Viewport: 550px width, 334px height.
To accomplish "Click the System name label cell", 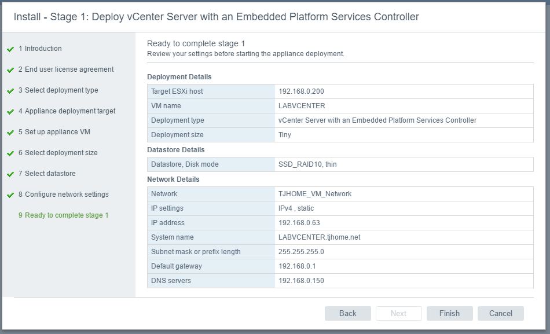I will (211, 237).
